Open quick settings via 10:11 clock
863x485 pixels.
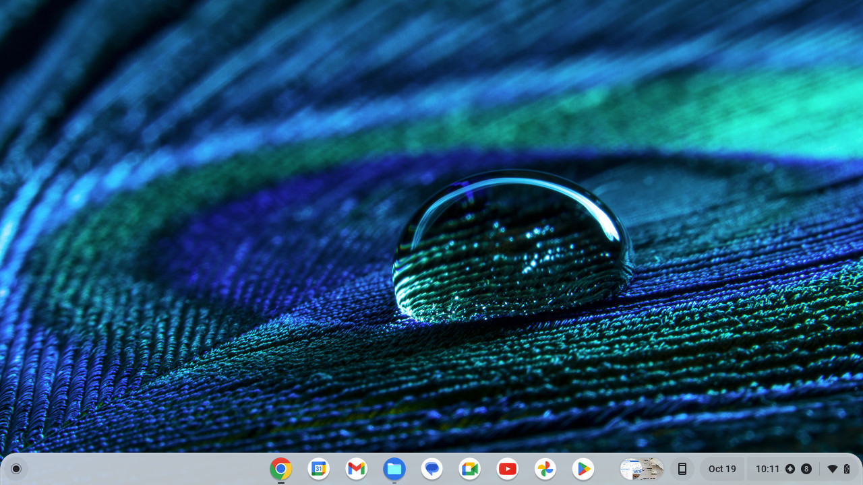click(x=767, y=469)
